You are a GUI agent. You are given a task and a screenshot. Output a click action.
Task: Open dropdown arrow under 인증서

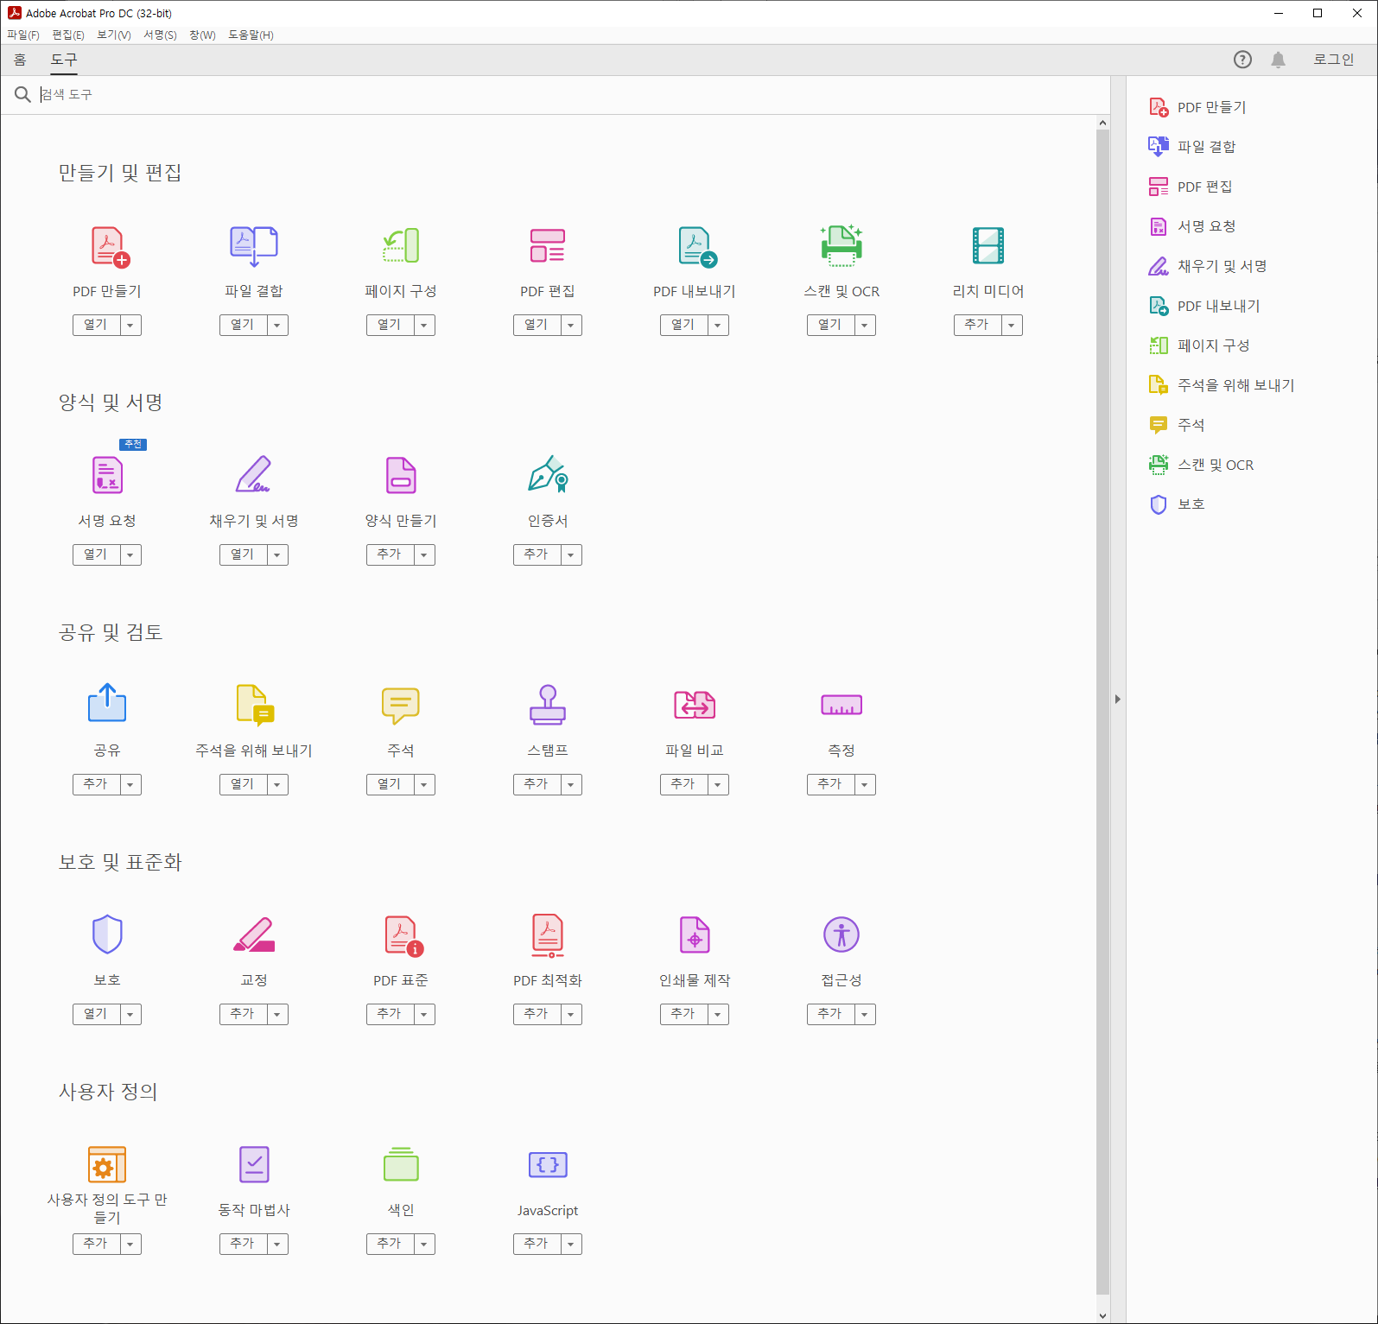coord(571,554)
